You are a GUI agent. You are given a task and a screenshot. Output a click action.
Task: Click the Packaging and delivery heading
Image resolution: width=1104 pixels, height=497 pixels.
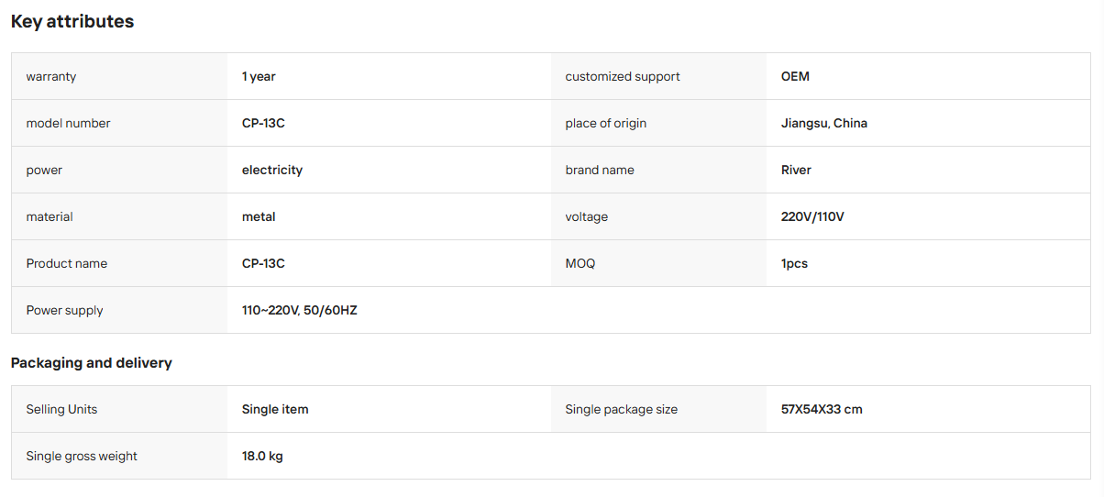(x=92, y=363)
